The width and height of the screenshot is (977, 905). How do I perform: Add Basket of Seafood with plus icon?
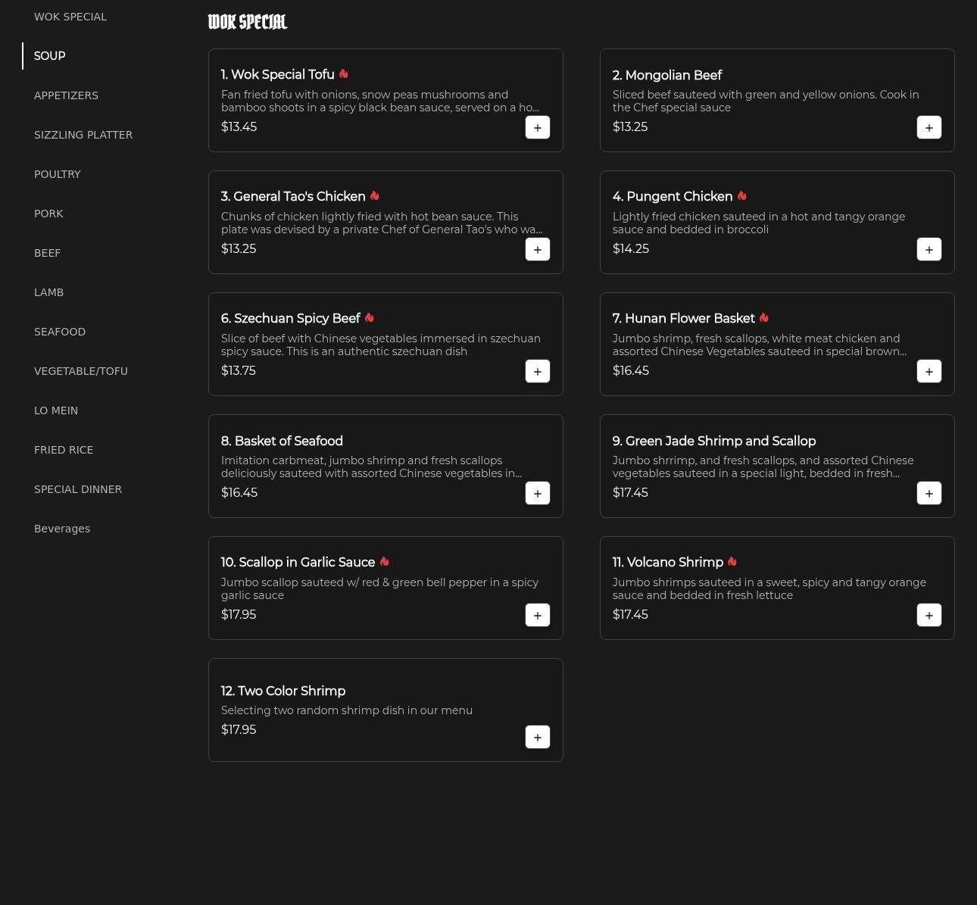[x=537, y=494]
